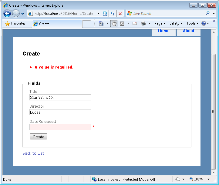219x185 pixels.
Task: Open the Home page toolbar icon
Action: click(101, 23)
